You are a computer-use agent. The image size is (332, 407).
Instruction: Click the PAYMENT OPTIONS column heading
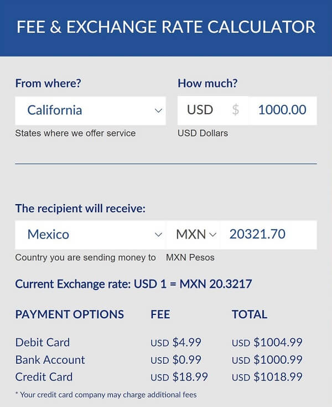coord(70,314)
